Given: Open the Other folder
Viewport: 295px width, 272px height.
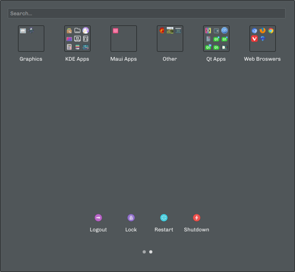Looking at the screenshot, I should (x=170, y=39).
